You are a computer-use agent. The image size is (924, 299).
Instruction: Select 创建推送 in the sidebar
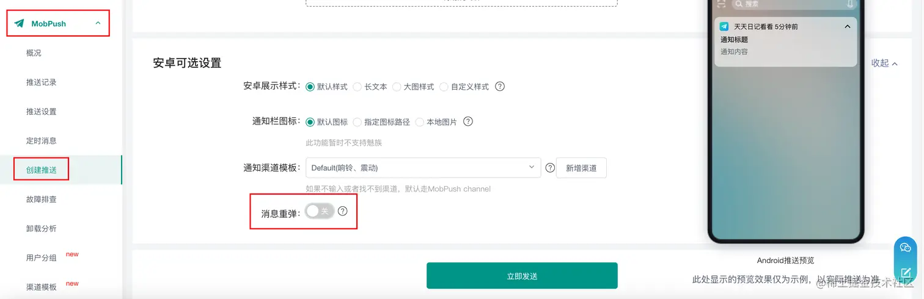[x=41, y=170]
